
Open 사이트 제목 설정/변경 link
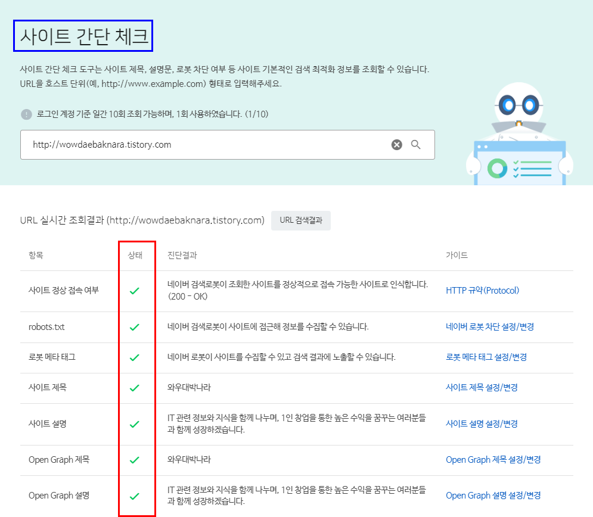click(x=482, y=387)
